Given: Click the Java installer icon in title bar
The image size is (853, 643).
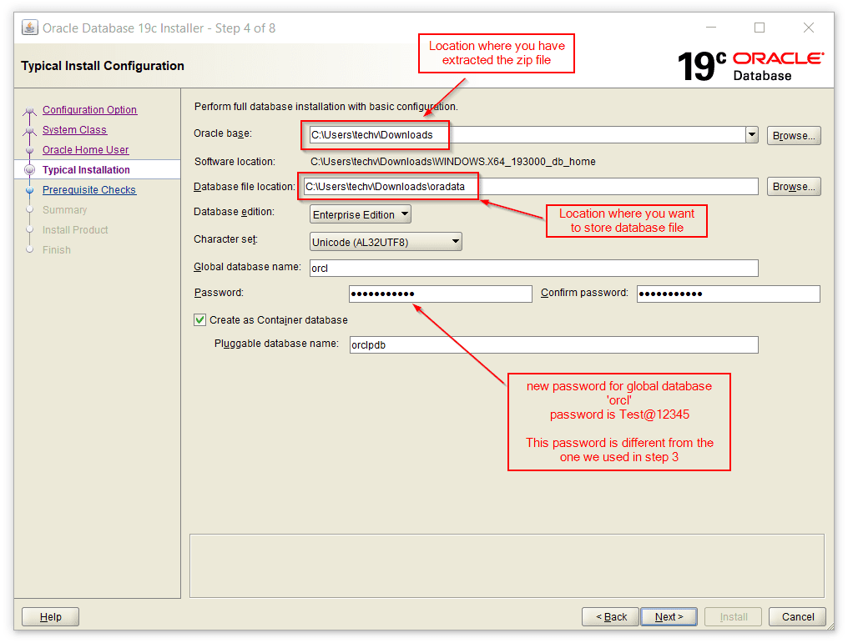Looking at the screenshot, I should (30, 28).
